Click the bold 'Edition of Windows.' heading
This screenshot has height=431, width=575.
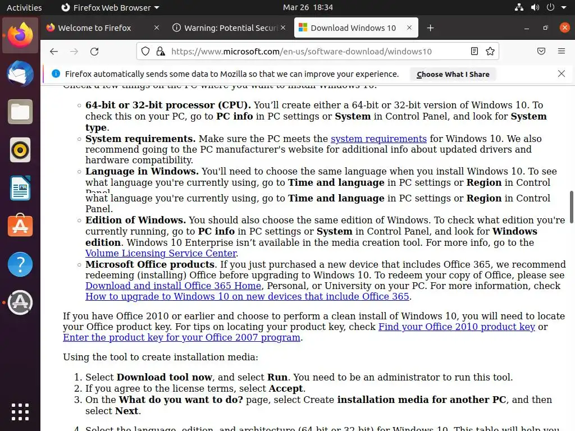[x=136, y=220]
